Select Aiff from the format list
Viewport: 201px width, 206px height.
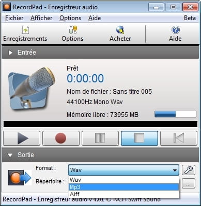click(x=123, y=194)
